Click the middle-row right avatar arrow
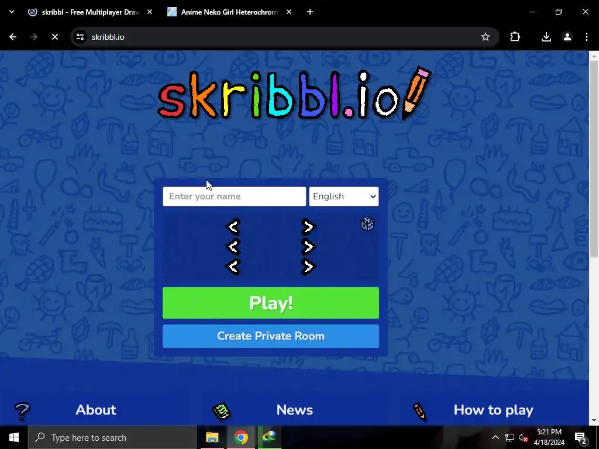 [308, 247]
